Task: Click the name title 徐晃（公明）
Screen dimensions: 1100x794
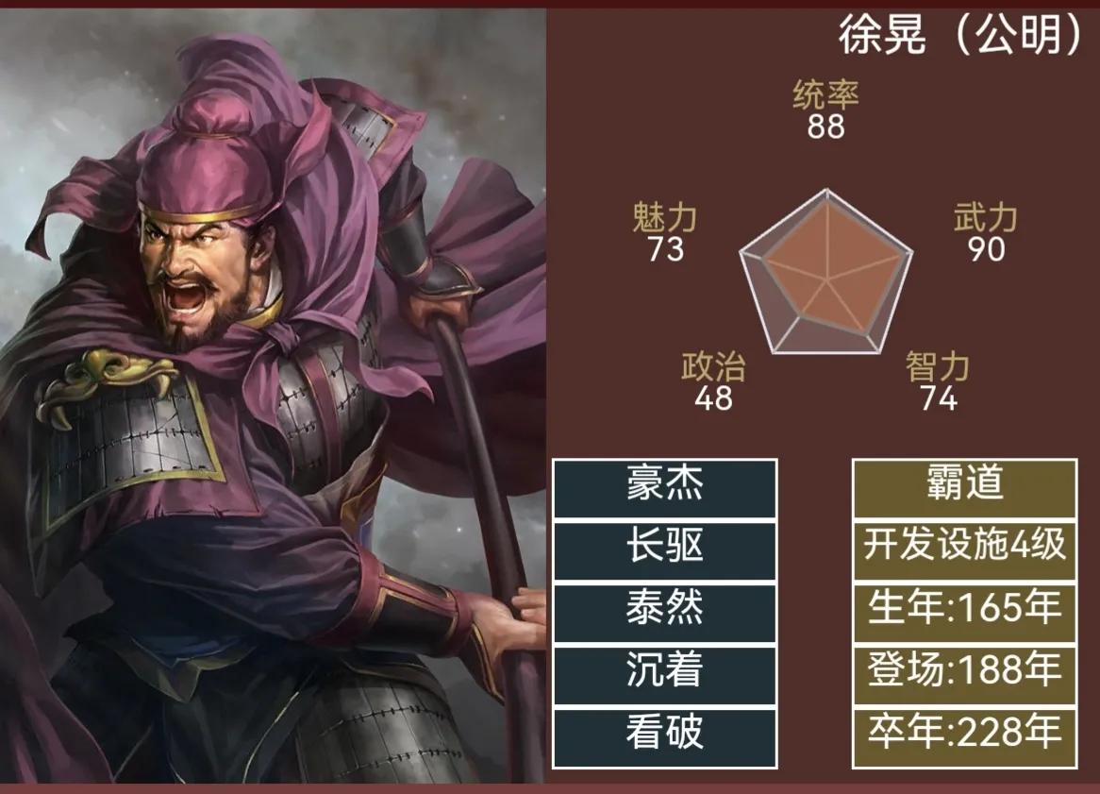Action: tap(961, 34)
